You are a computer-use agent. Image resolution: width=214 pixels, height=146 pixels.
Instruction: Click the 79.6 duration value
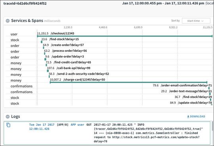[156, 85]
